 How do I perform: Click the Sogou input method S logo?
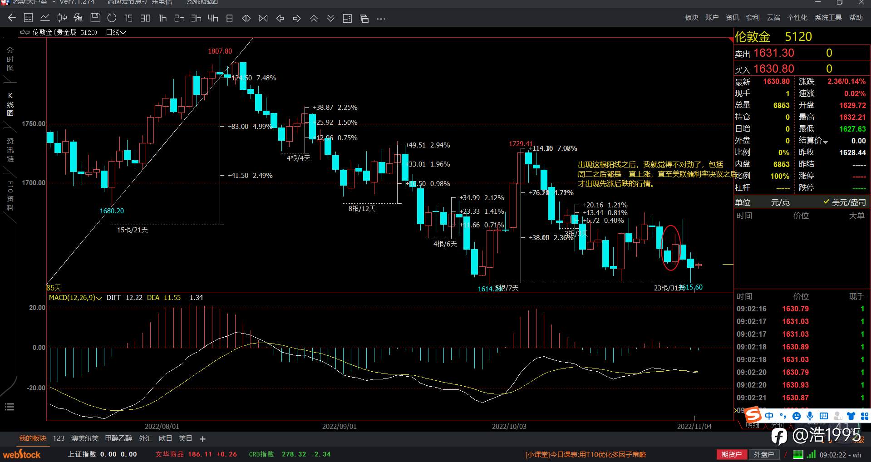(753, 415)
